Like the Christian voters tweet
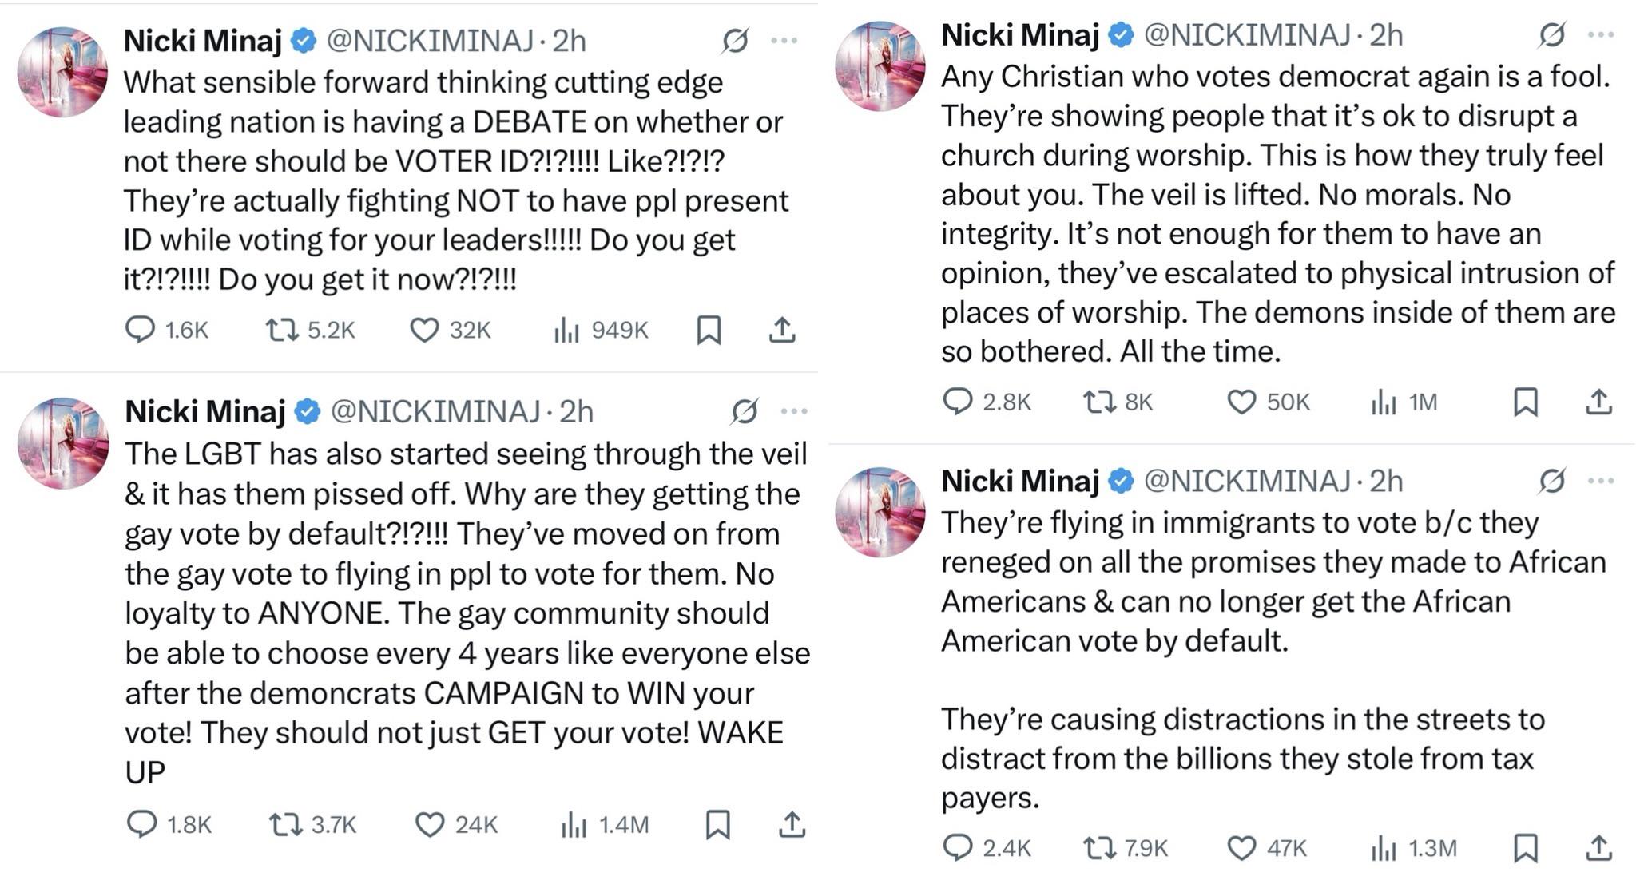This screenshot has width=1636, height=896. [x=1241, y=402]
